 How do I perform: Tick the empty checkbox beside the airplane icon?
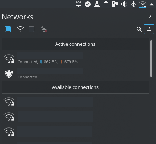click(31, 29)
